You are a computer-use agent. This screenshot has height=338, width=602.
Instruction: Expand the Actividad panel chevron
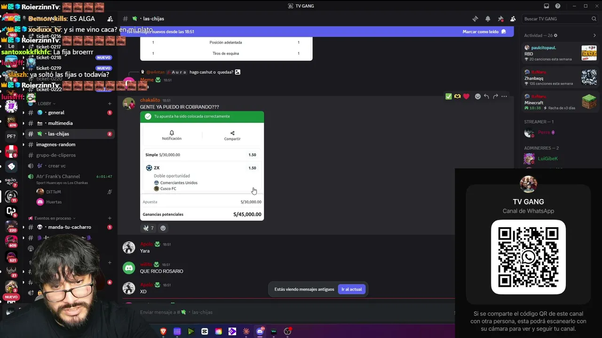594,35
